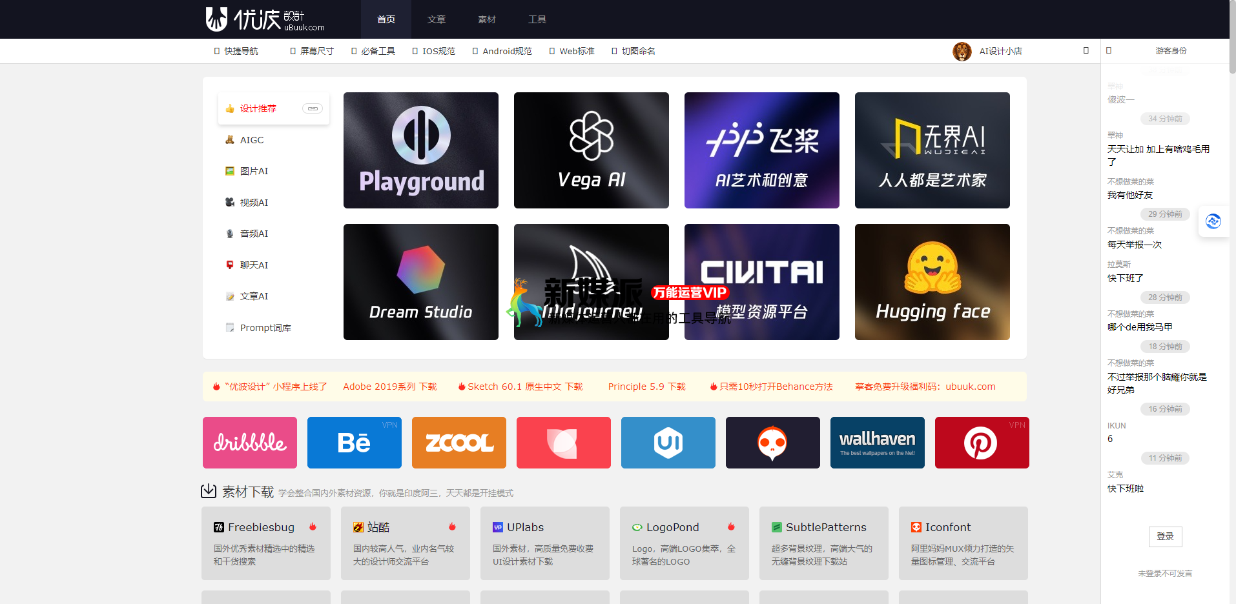The height and width of the screenshot is (604, 1236).
Task: Click the chat message 我有他好友
Action: point(1130,195)
